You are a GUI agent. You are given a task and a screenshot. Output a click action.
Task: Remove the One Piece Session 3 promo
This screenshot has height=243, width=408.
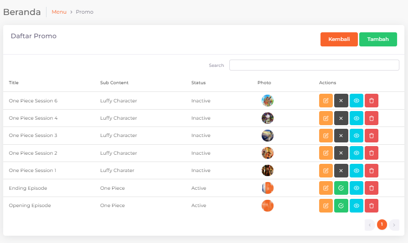coord(372,136)
